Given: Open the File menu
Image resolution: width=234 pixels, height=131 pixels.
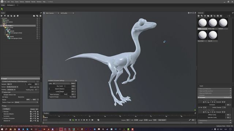Looking at the screenshot, I should click(x=5, y=2).
